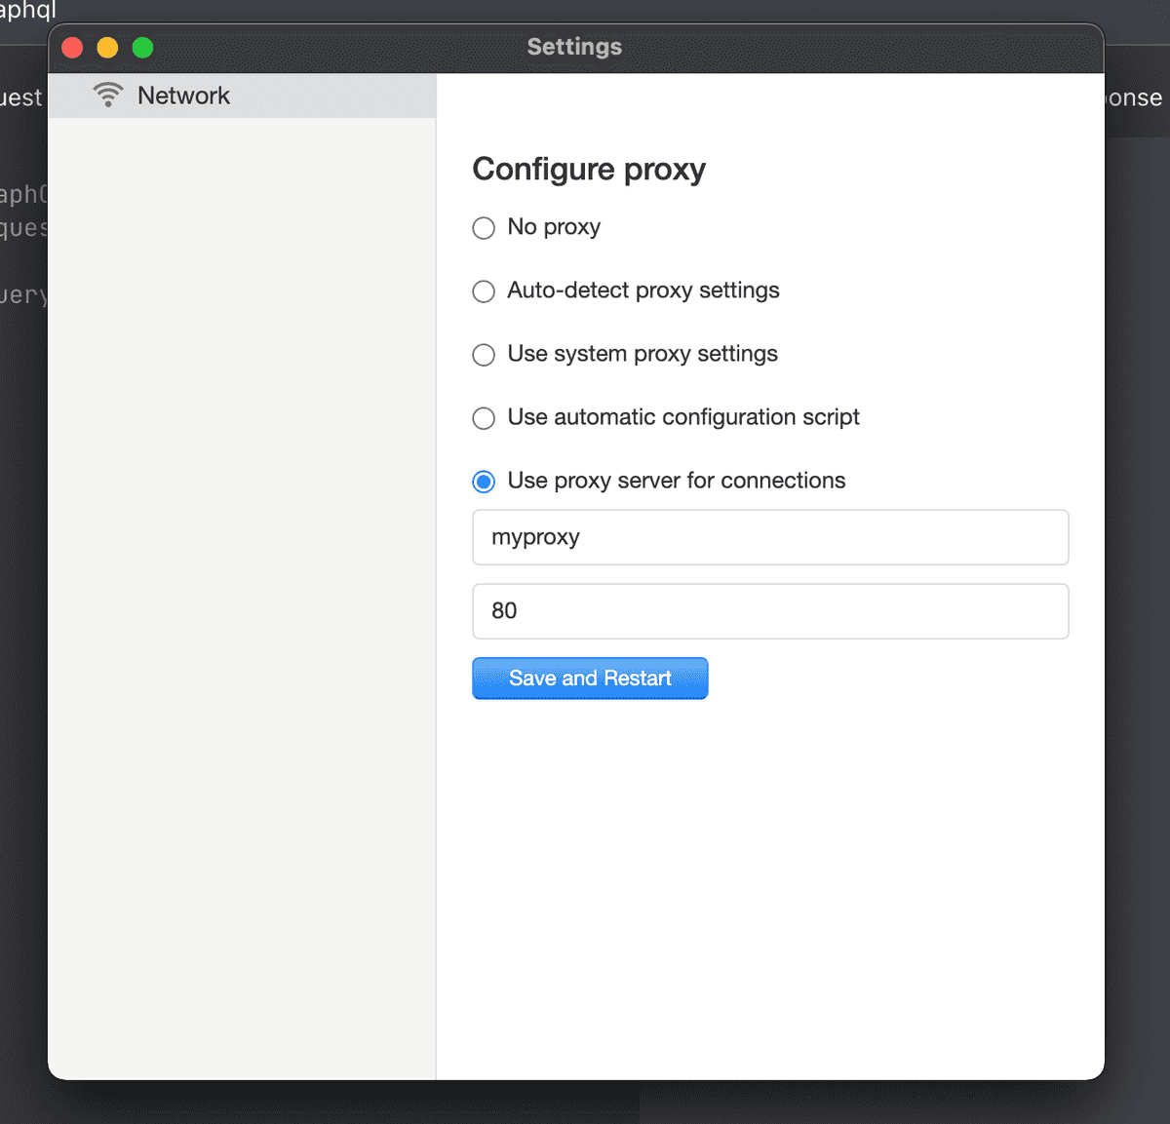Enable Auto-detect proxy settings radio button

(484, 291)
